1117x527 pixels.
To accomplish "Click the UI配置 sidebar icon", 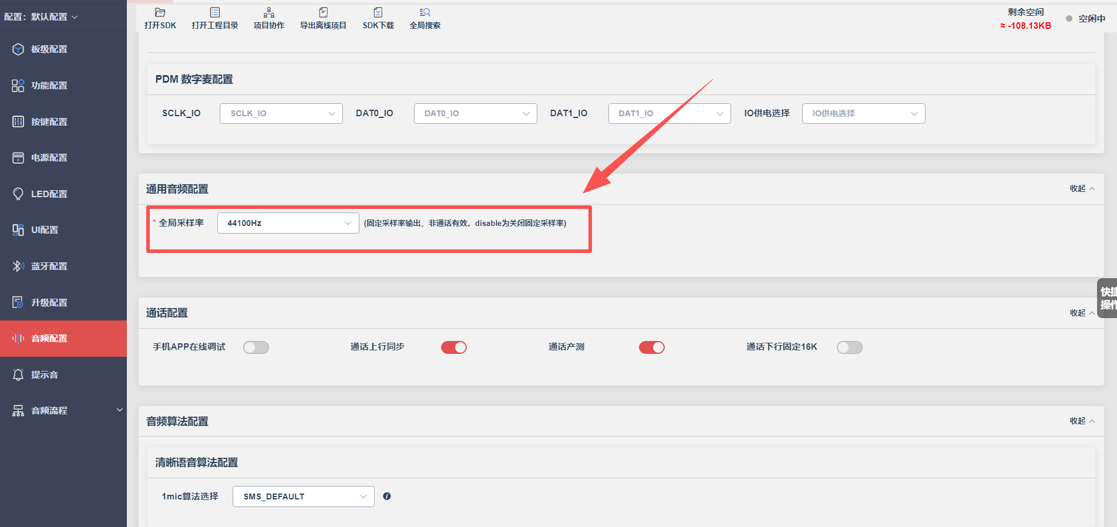I will coord(18,230).
